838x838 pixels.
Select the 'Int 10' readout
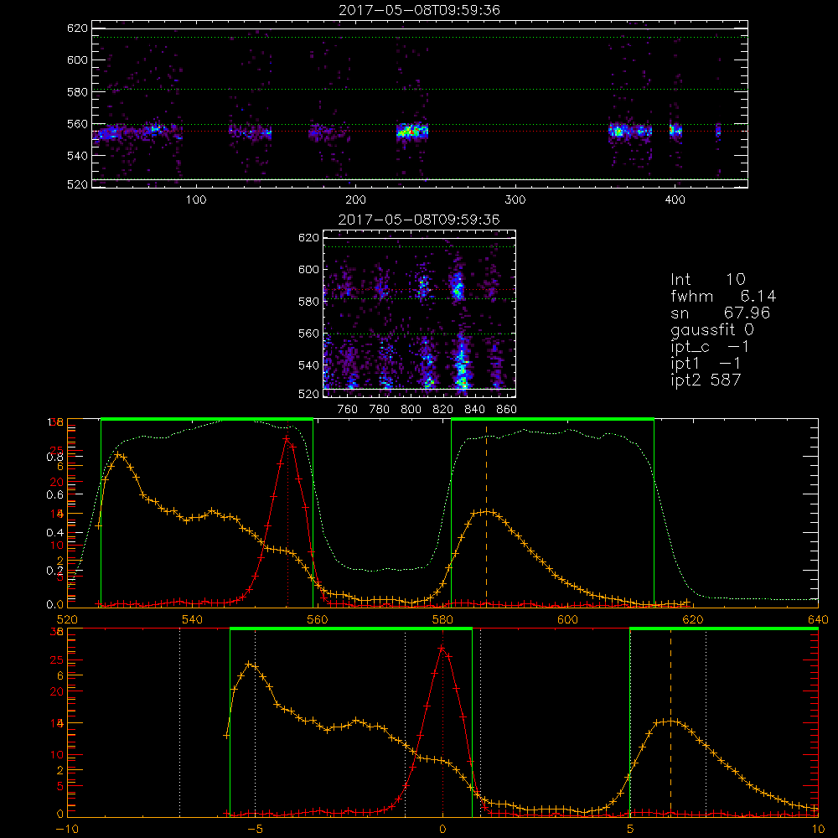pos(707,279)
